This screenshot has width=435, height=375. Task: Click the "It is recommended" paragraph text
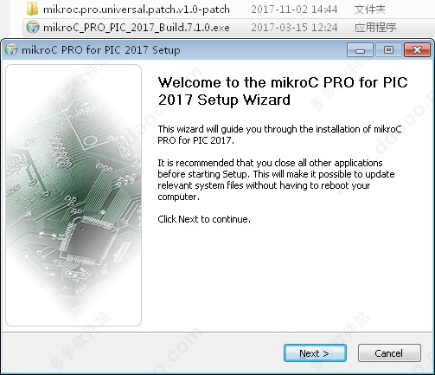tap(276, 179)
